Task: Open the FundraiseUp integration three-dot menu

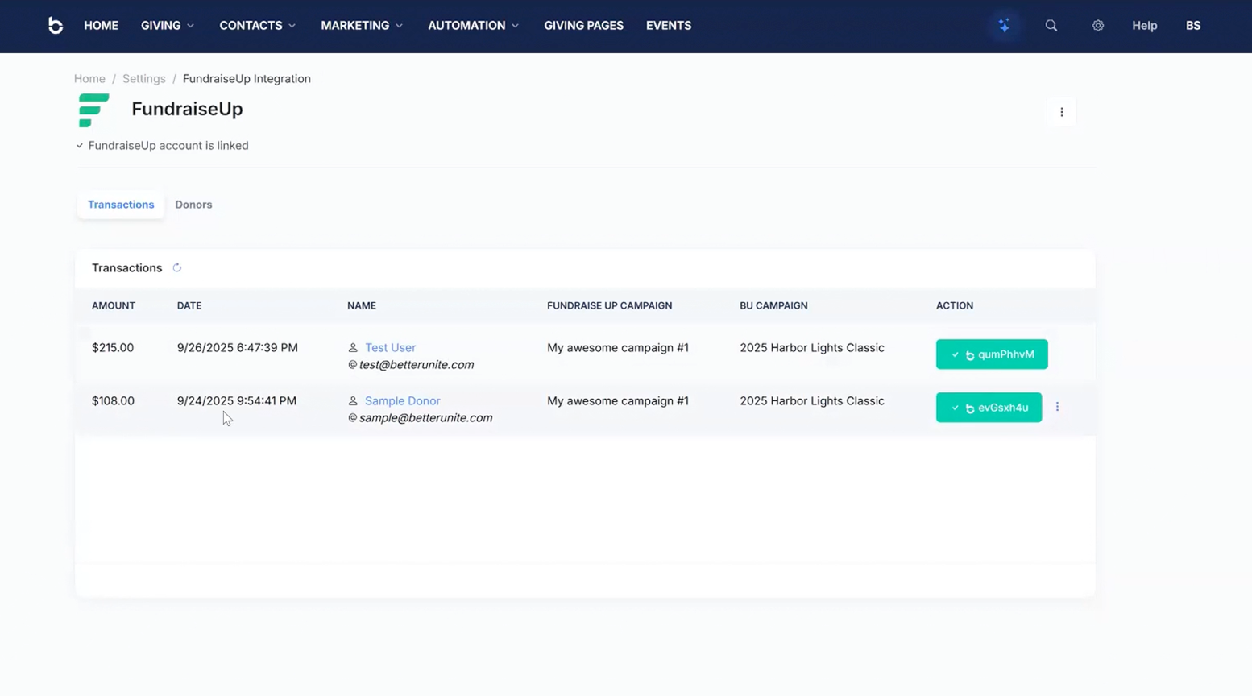Action: [x=1062, y=112]
